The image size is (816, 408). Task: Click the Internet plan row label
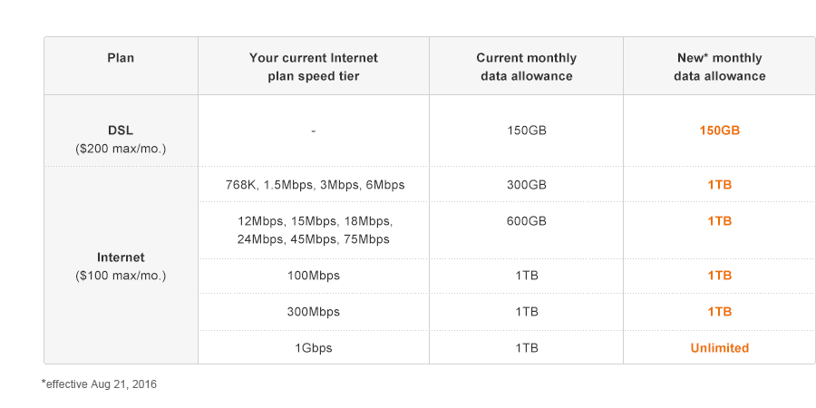click(x=121, y=257)
